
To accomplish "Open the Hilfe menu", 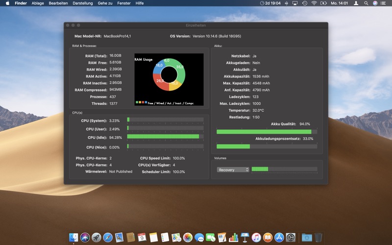I will [x=140, y=3].
